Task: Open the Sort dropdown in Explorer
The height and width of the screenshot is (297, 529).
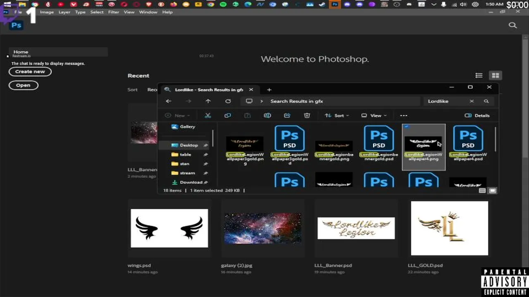Action: coord(337,115)
